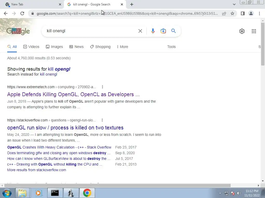Click into the search input field
265x198 pixels.
91,31
